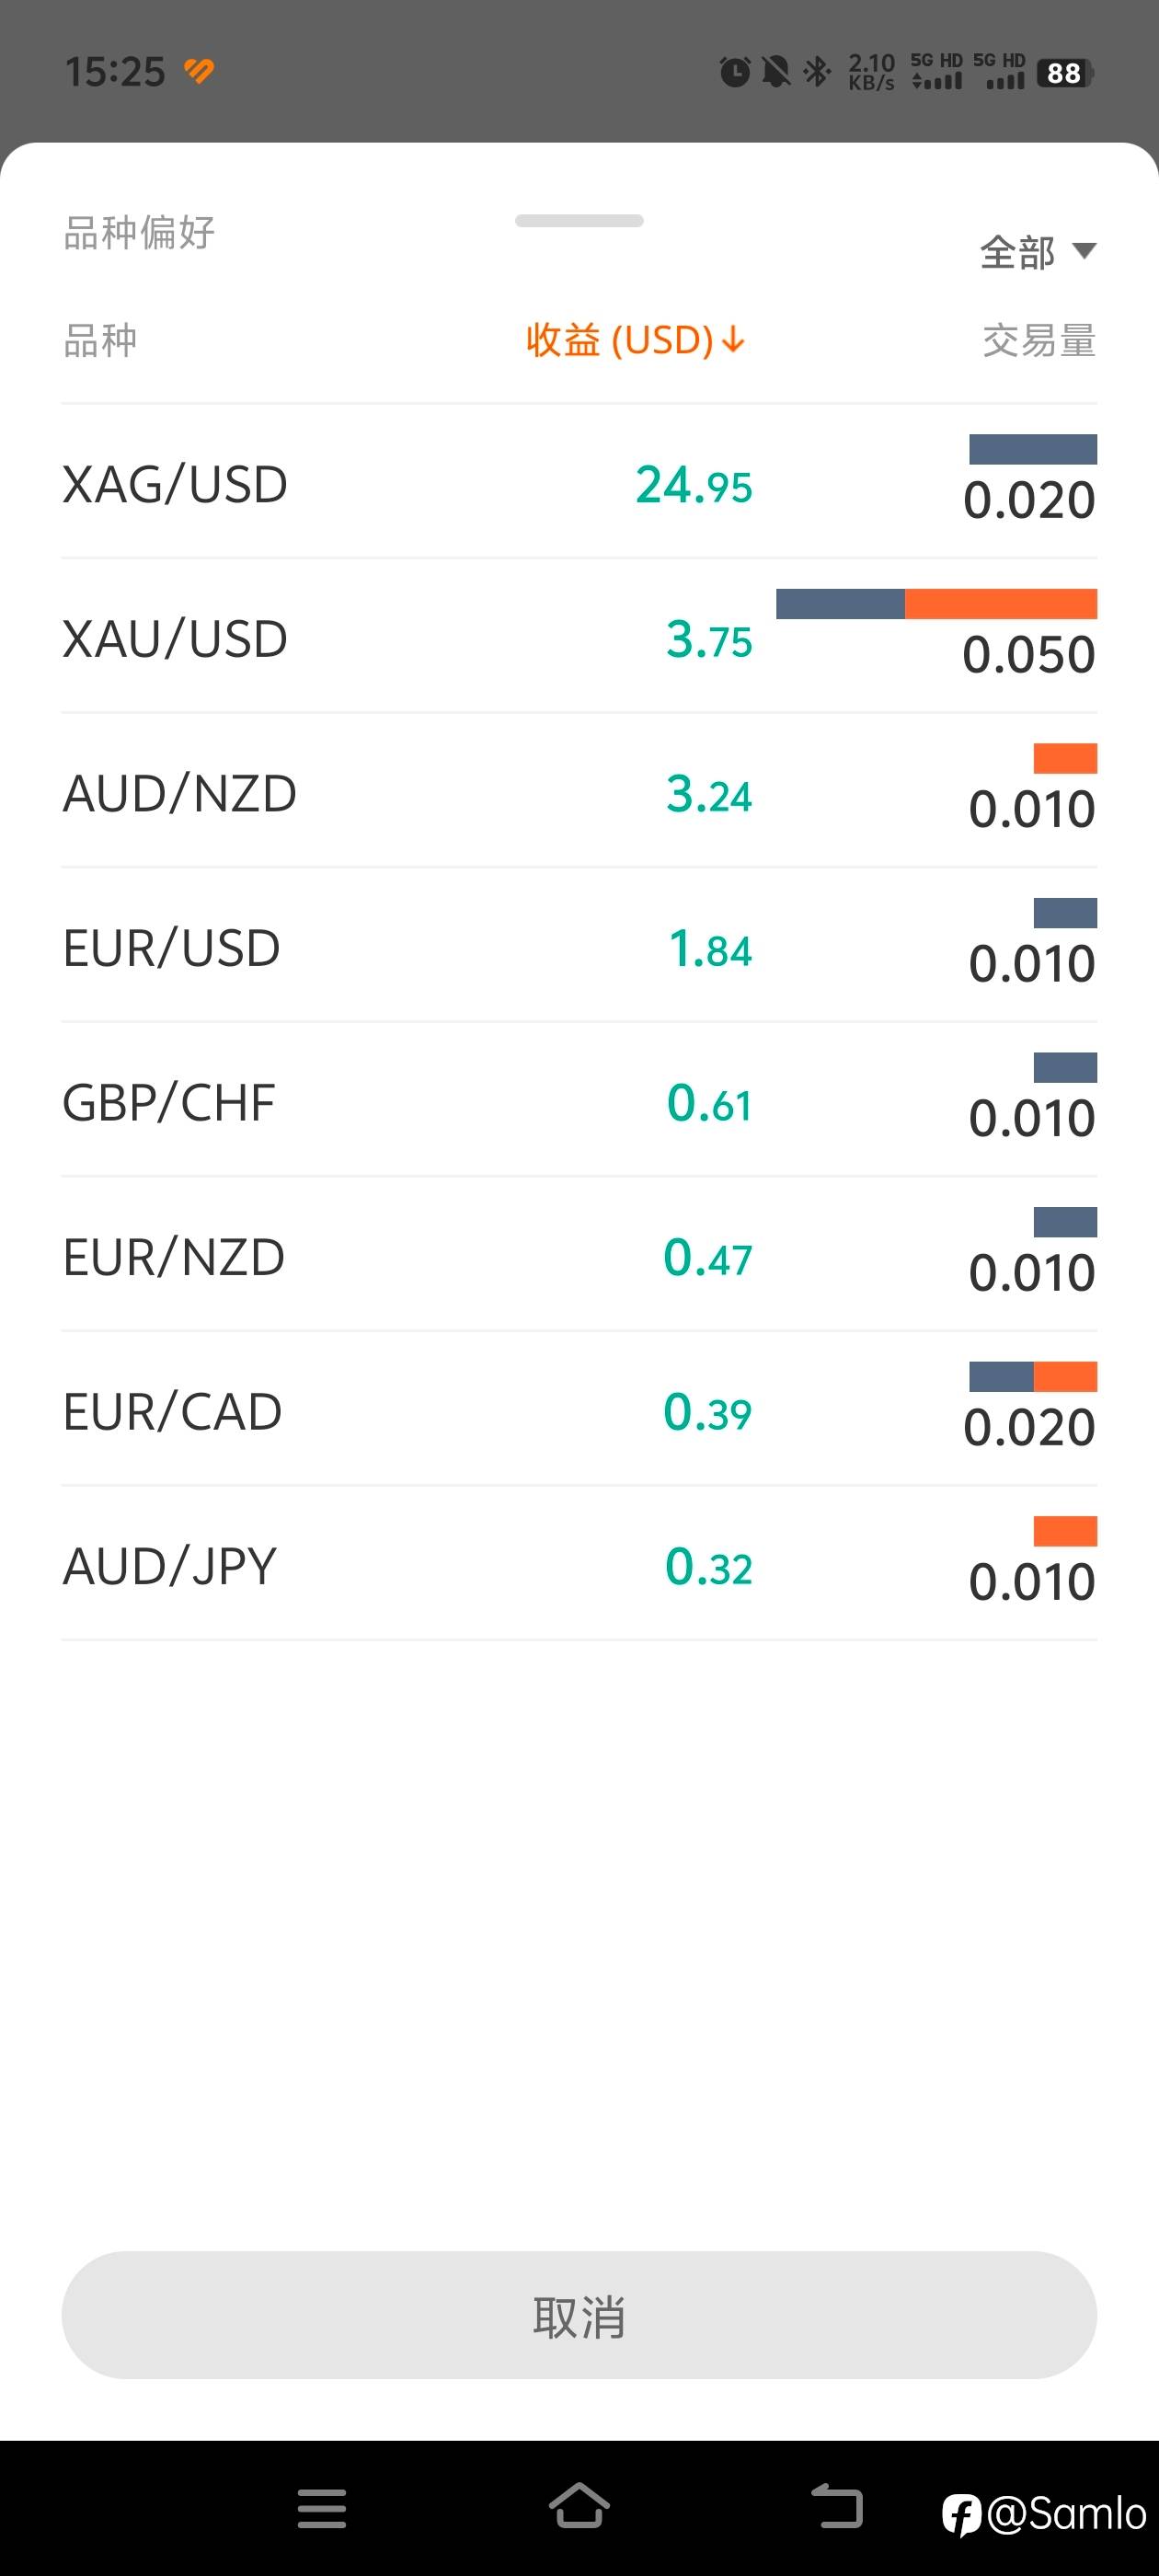The image size is (1159, 2576).
Task: Click the XAU/USD volume bar
Action: (x=936, y=604)
